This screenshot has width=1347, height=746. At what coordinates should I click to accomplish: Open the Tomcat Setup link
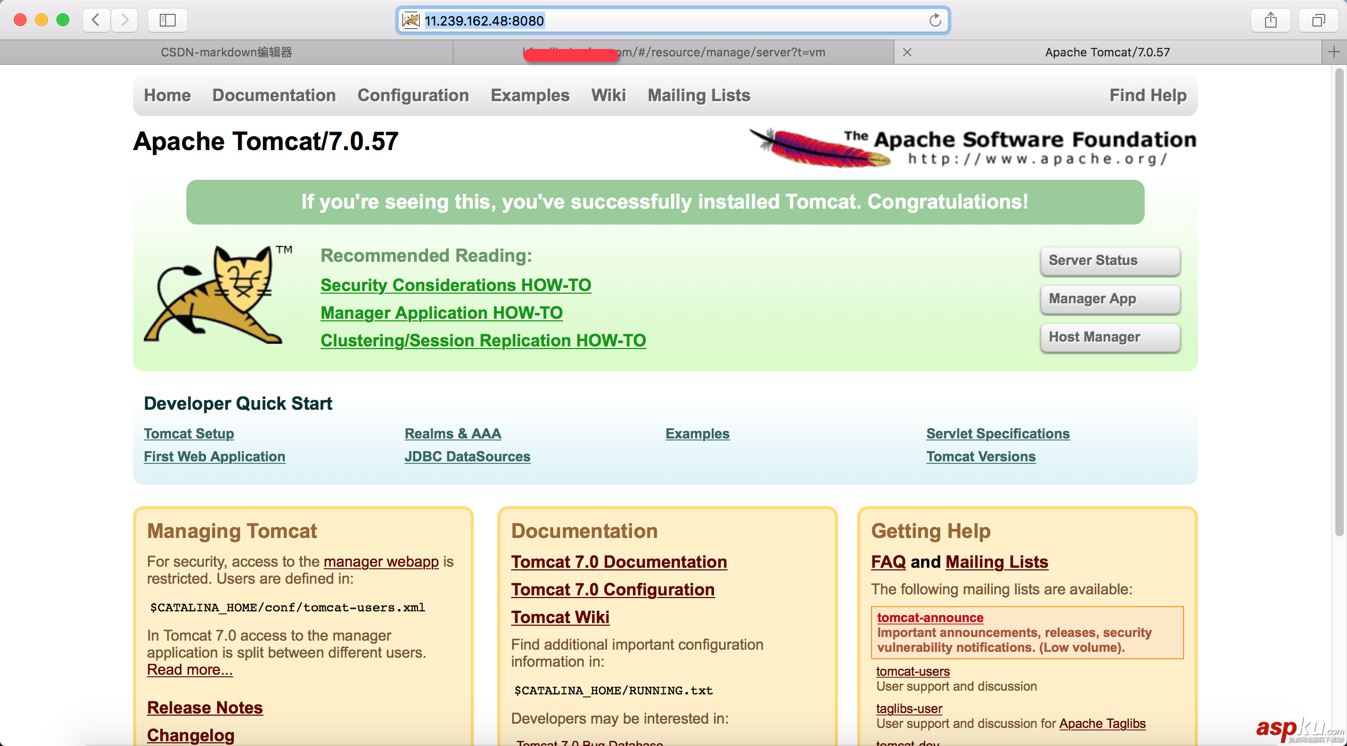pos(189,434)
